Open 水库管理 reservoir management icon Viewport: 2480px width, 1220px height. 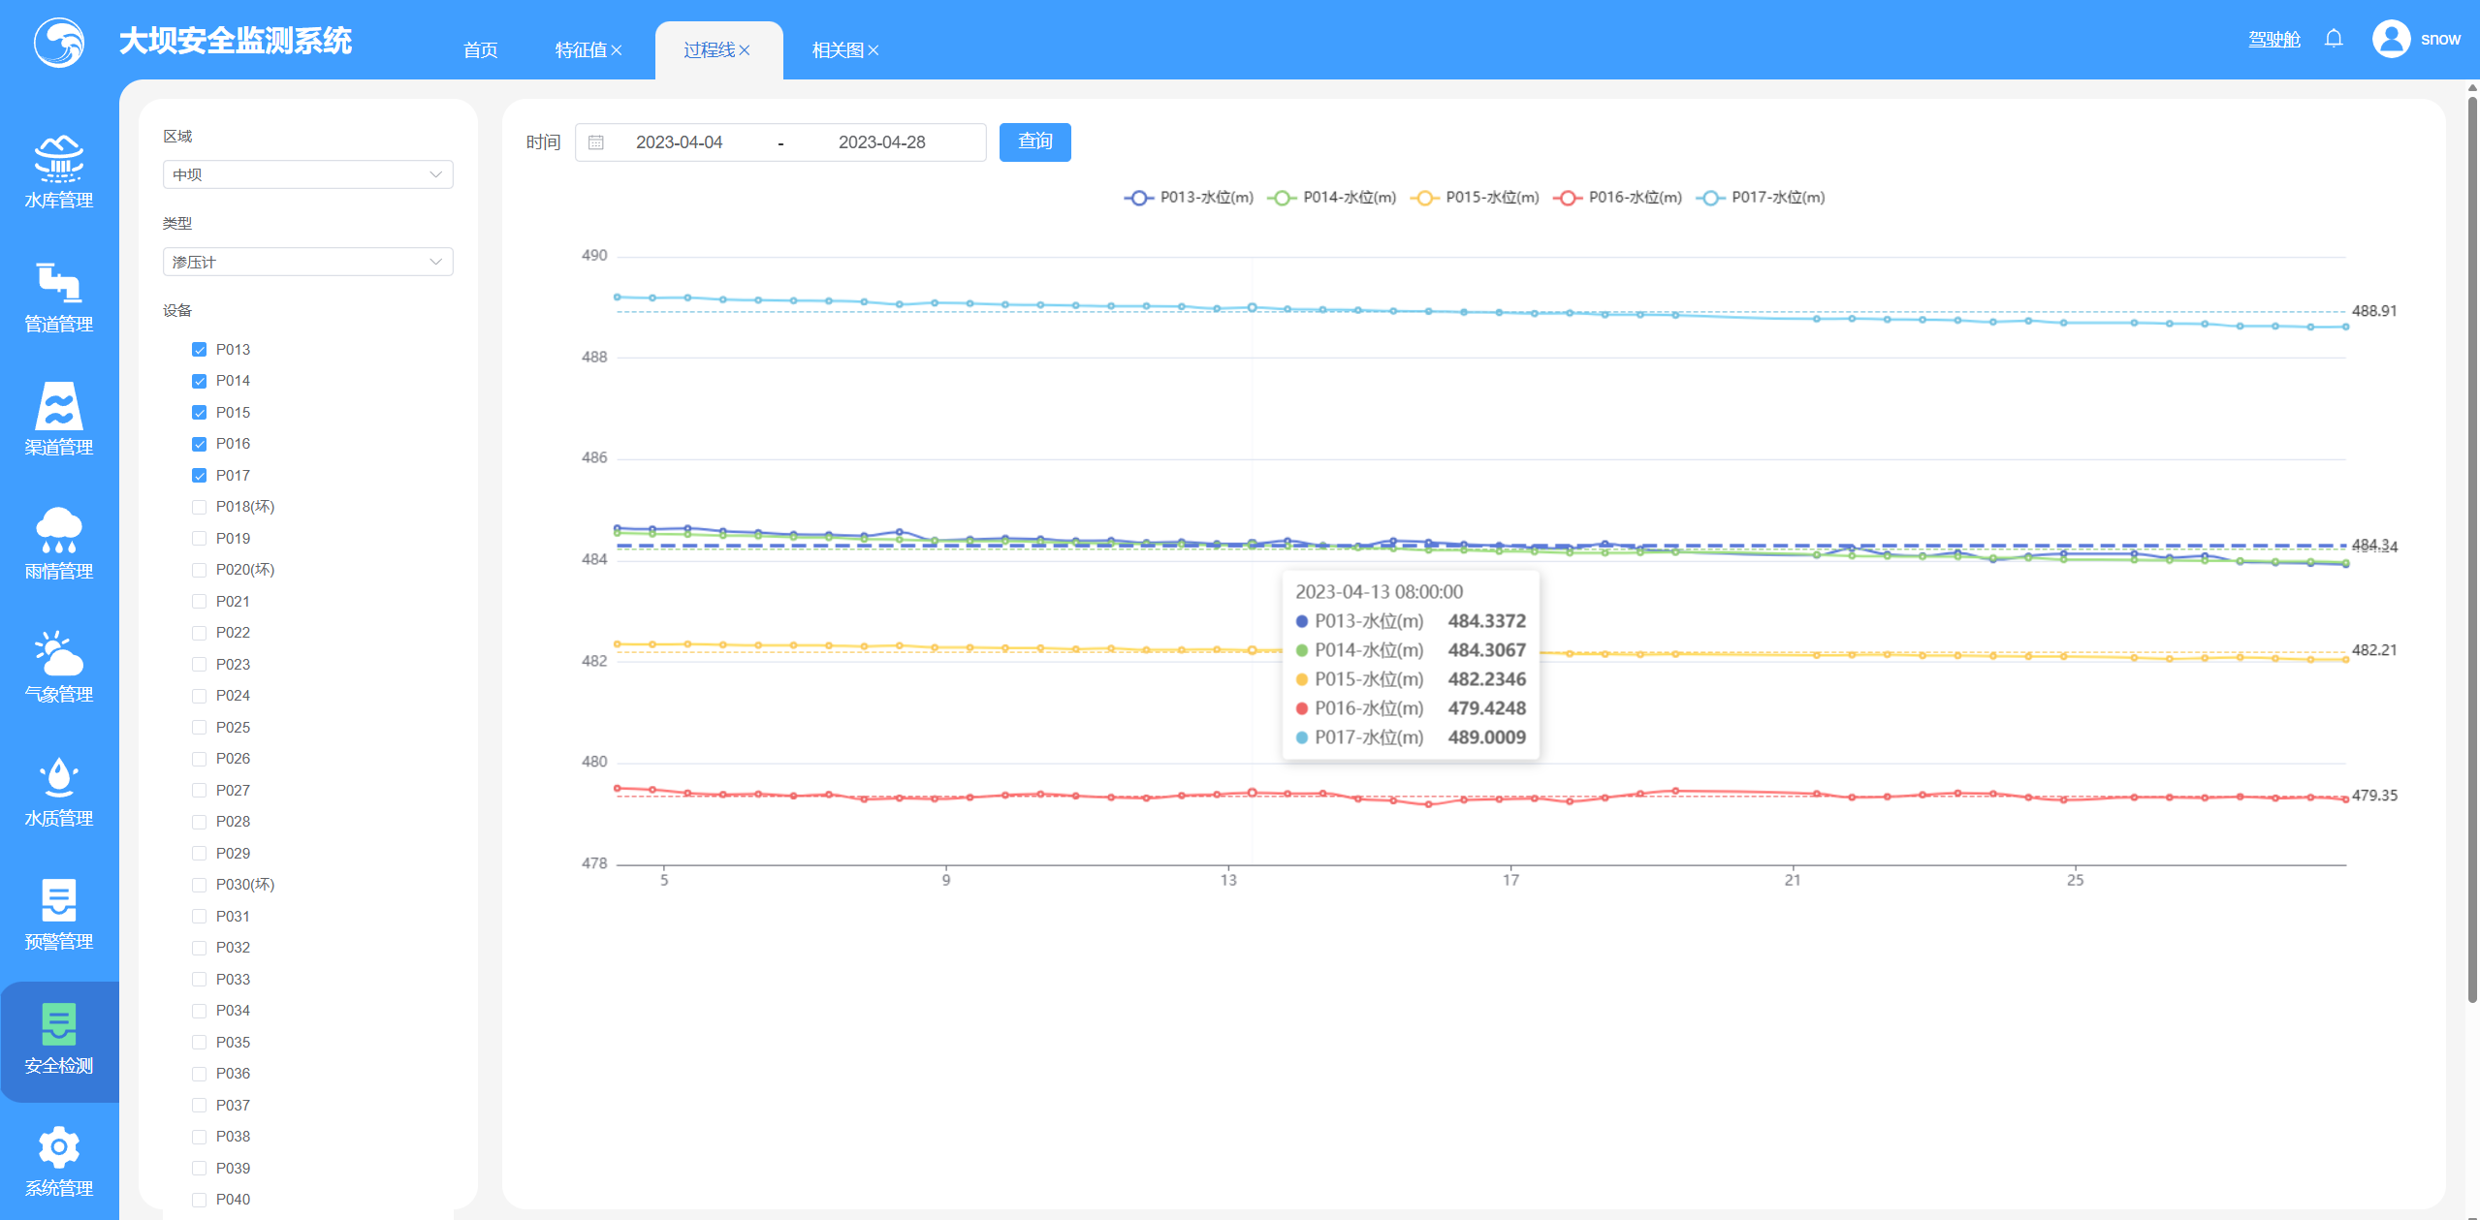[59, 160]
